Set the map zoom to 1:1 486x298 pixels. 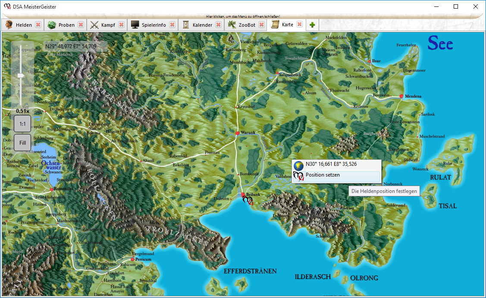coord(22,124)
